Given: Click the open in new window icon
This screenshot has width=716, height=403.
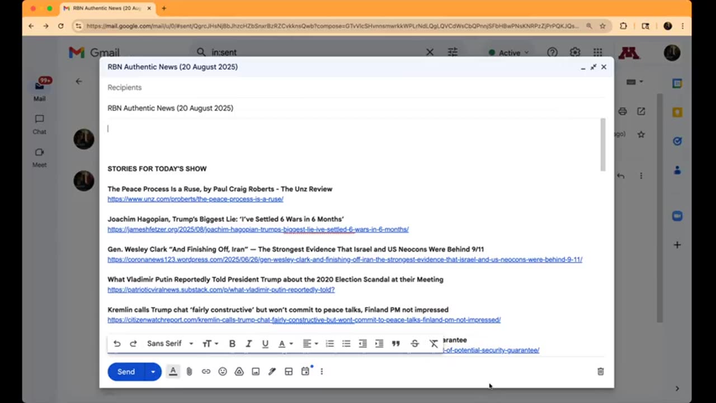Looking at the screenshot, I should pyautogui.click(x=641, y=111).
